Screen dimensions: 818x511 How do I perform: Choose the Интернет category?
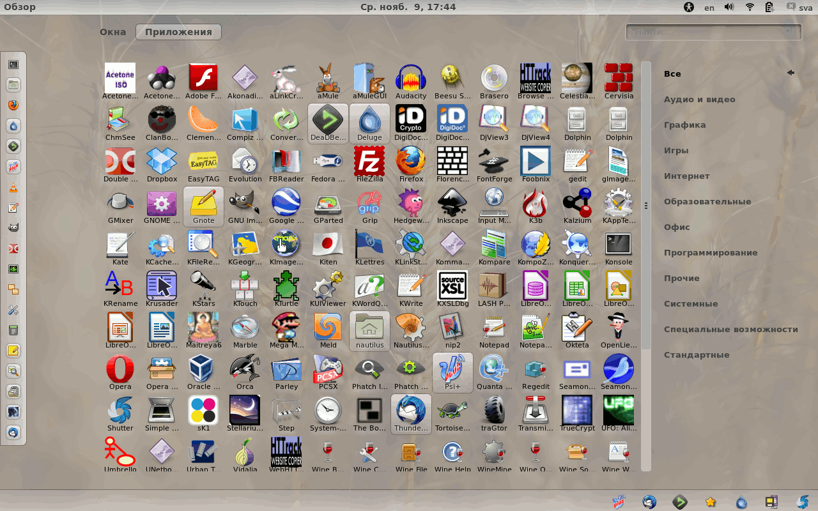coord(686,176)
